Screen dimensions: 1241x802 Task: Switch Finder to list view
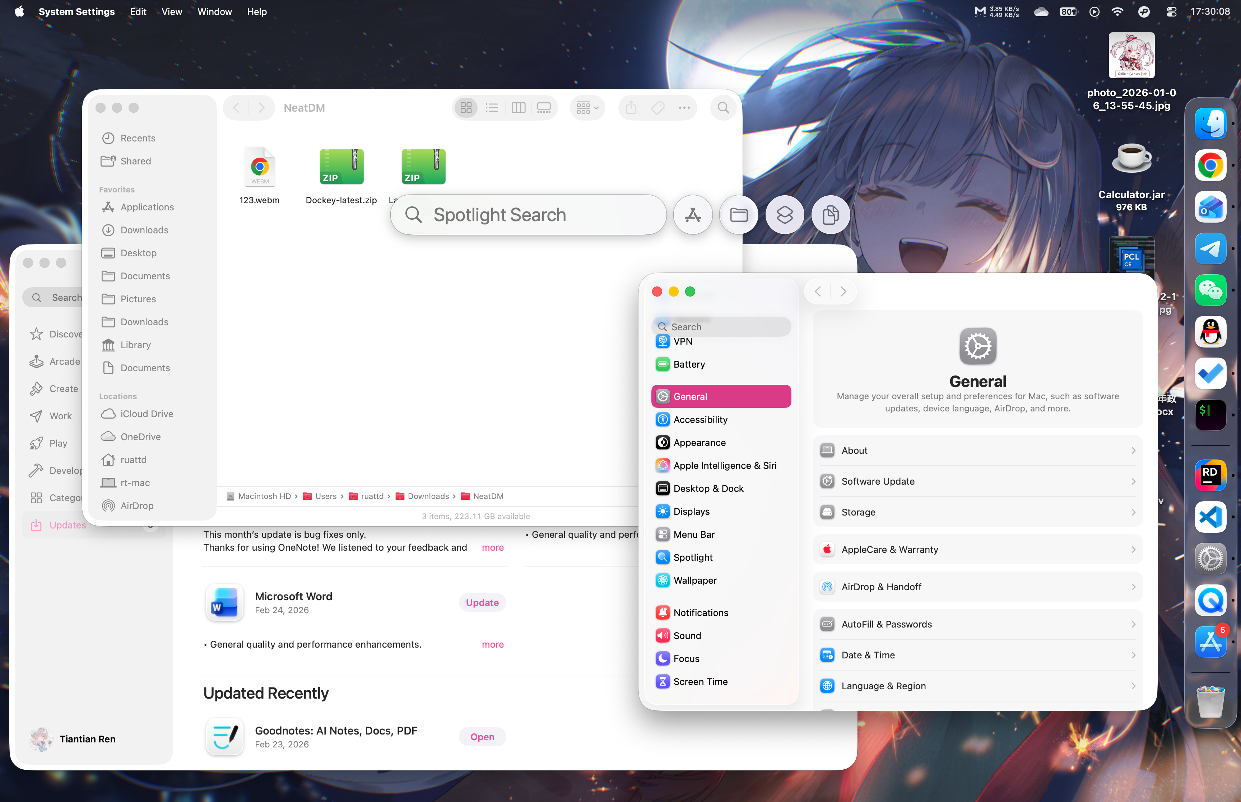coord(492,108)
